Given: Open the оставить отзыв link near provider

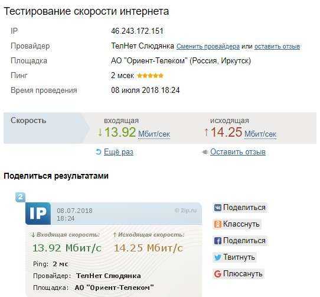Looking at the screenshot, I should click(277, 46).
